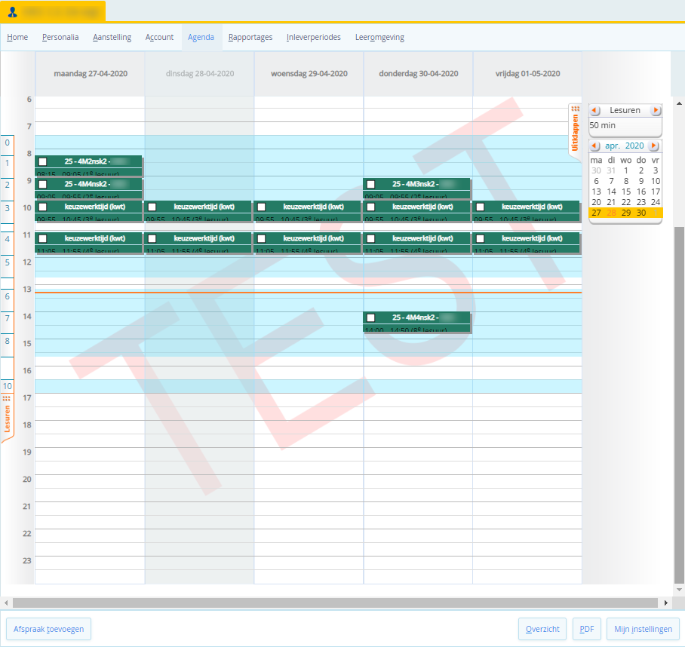Open the user profile icon at top left

[x=12, y=12]
